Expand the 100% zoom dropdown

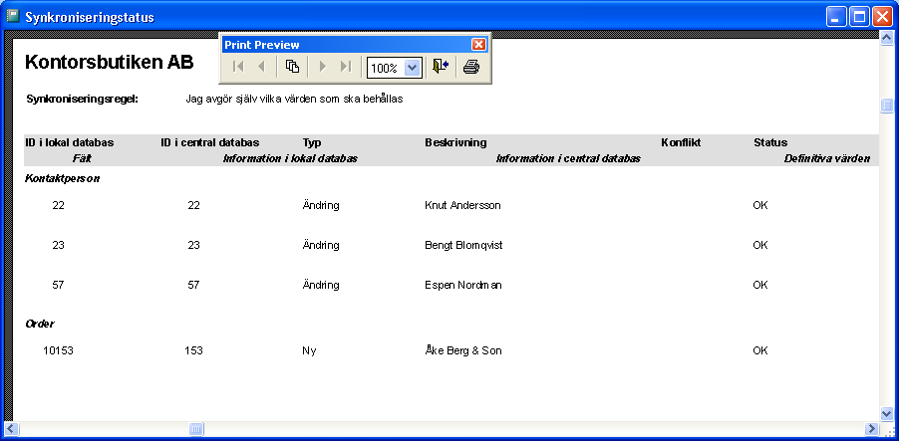[413, 68]
